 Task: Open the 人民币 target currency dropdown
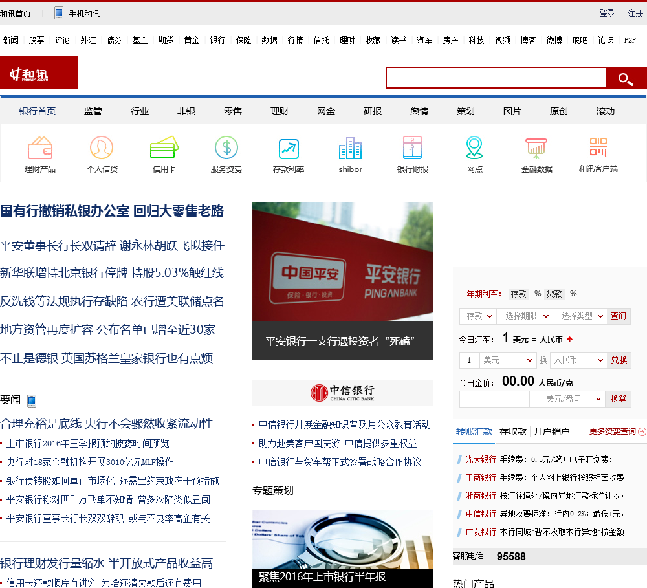[x=578, y=360]
